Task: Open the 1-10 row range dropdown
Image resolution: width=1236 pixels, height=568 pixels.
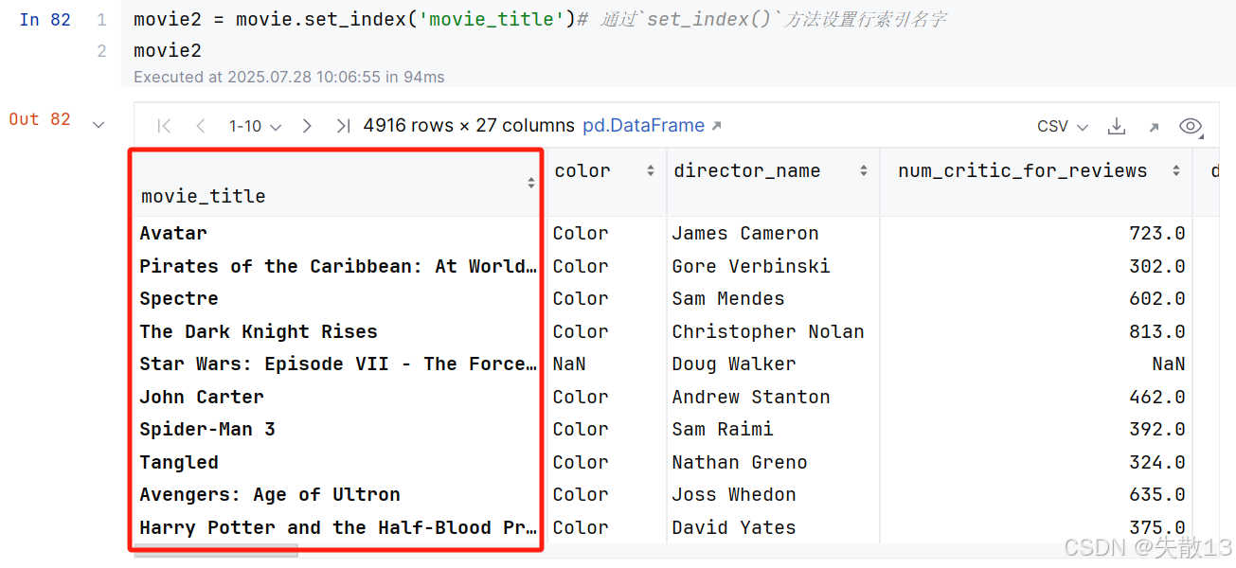Action: coord(255,126)
